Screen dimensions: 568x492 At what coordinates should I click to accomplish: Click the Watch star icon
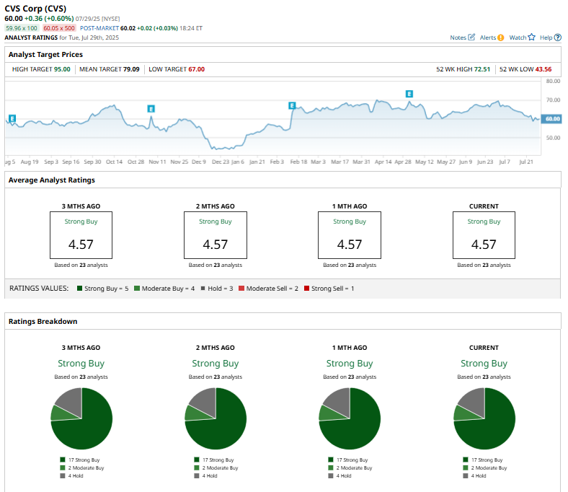[x=531, y=37]
